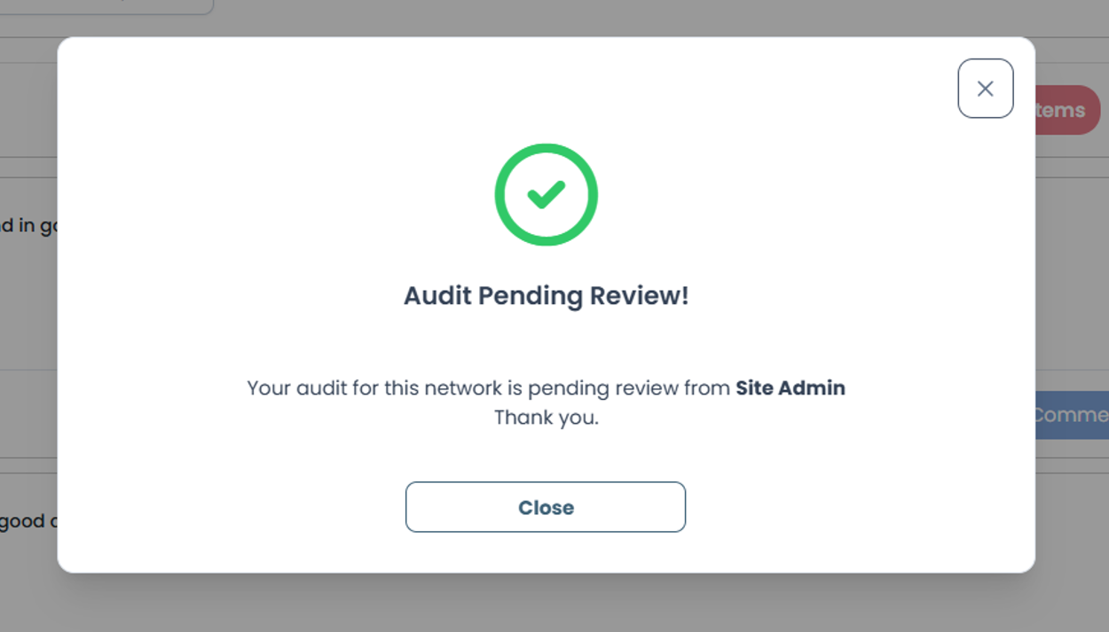Click the dimmed backdrop below the dialog

point(546,603)
